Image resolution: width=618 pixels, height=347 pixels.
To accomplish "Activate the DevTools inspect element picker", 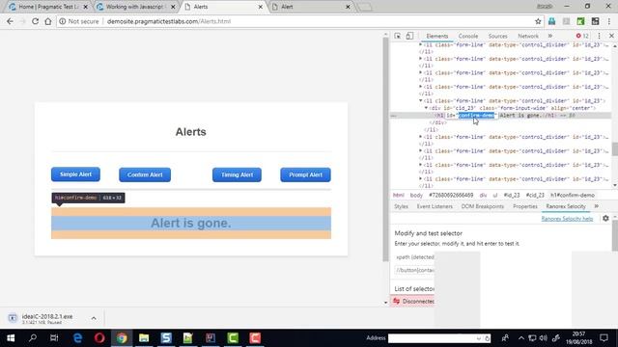I will coord(397,36).
